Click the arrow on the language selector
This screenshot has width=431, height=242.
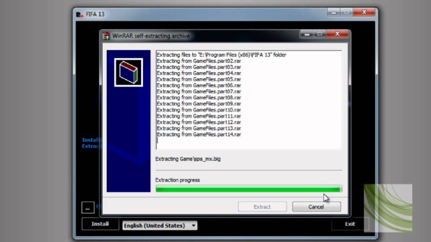pos(193,226)
